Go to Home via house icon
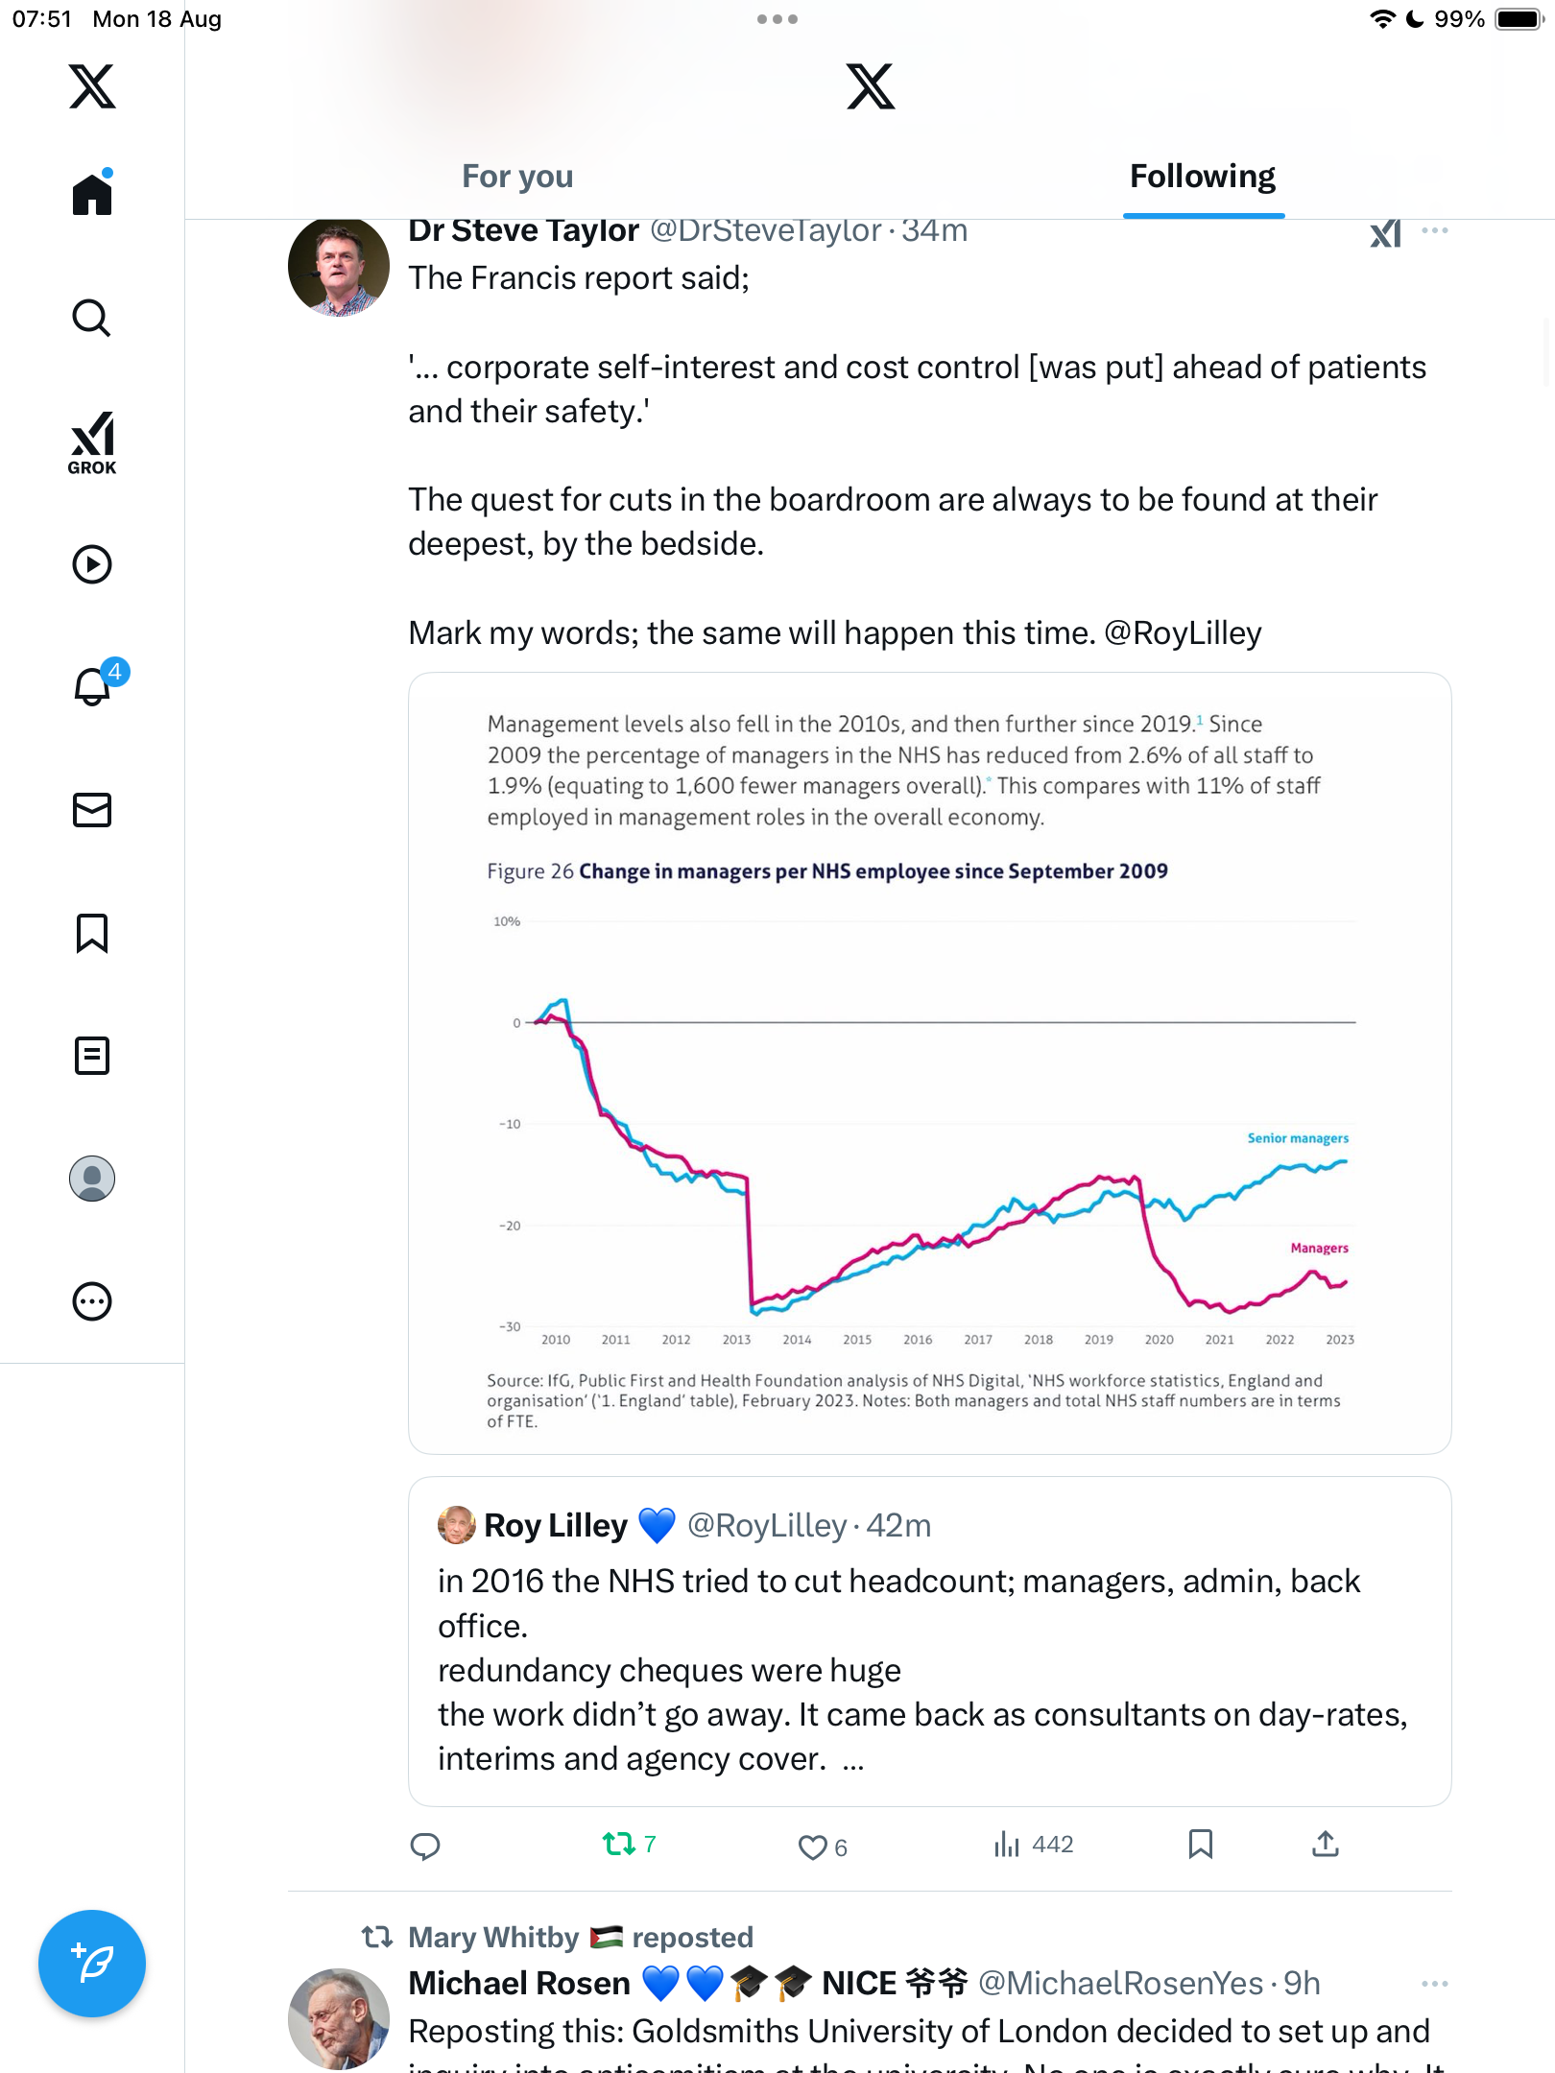The width and height of the screenshot is (1555, 2073). [92, 195]
